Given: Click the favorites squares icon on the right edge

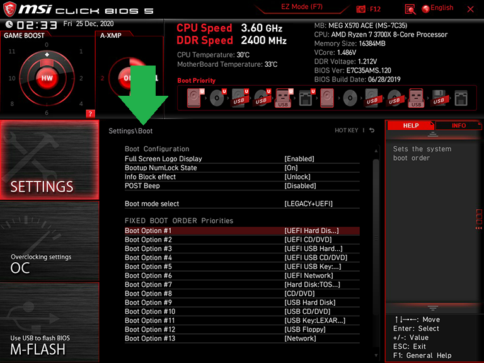Looking at the screenshot, I should [479, 217].
